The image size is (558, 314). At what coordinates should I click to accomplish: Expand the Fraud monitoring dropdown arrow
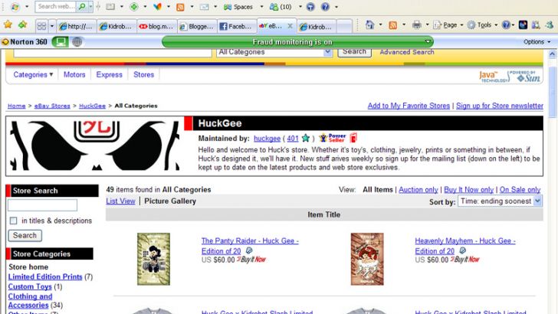[x=428, y=41]
